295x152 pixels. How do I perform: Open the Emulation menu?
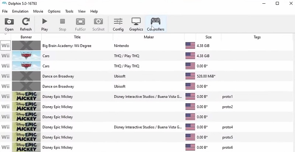20,11
